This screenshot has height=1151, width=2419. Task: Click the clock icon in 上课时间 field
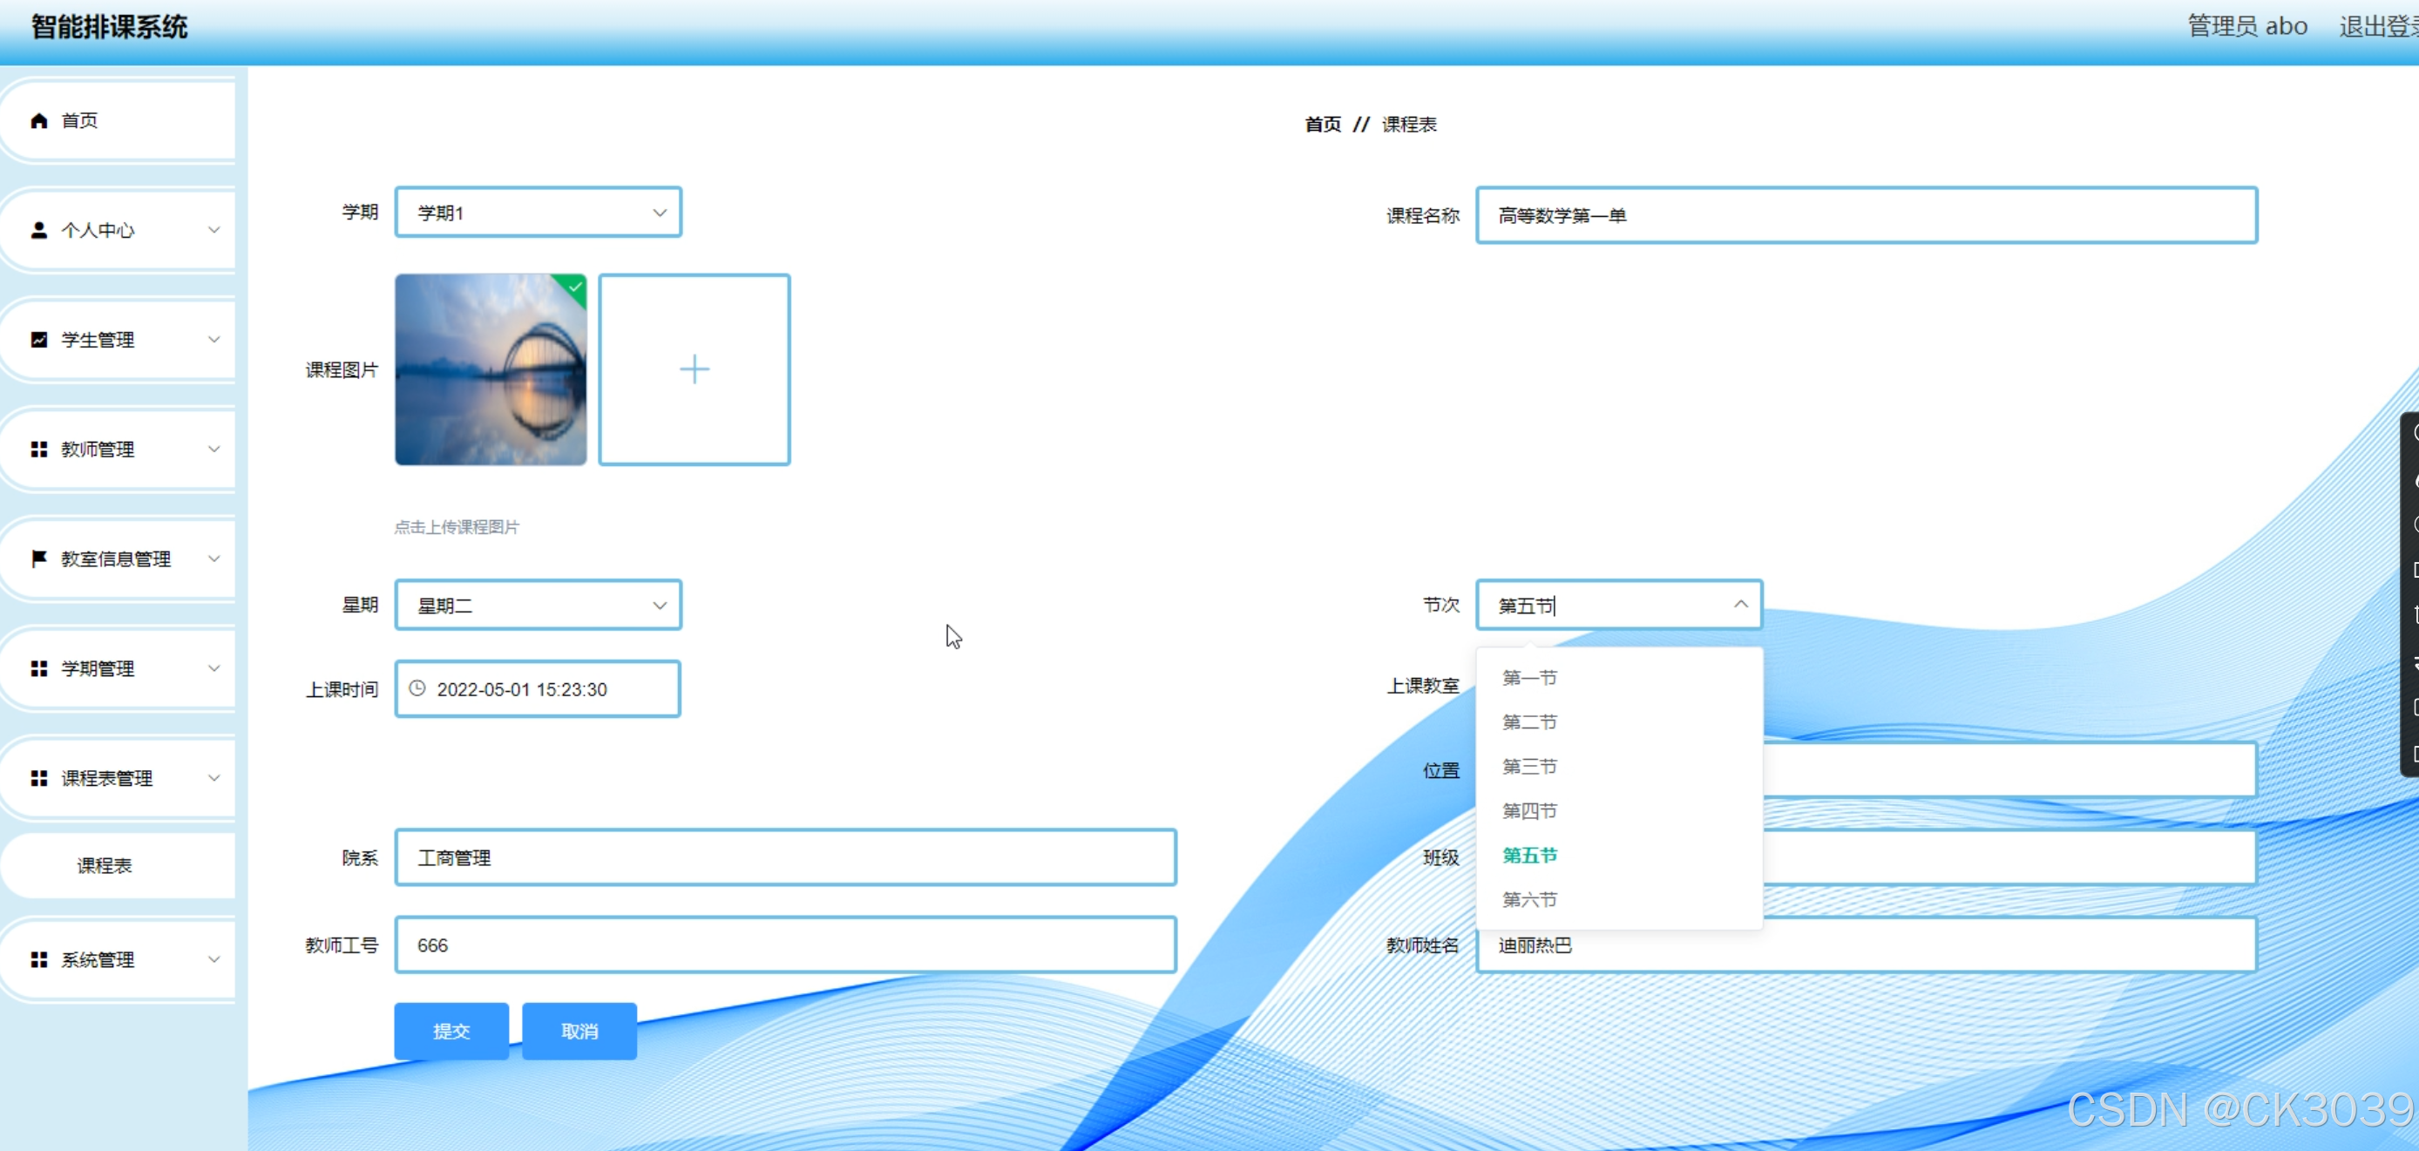(418, 688)
